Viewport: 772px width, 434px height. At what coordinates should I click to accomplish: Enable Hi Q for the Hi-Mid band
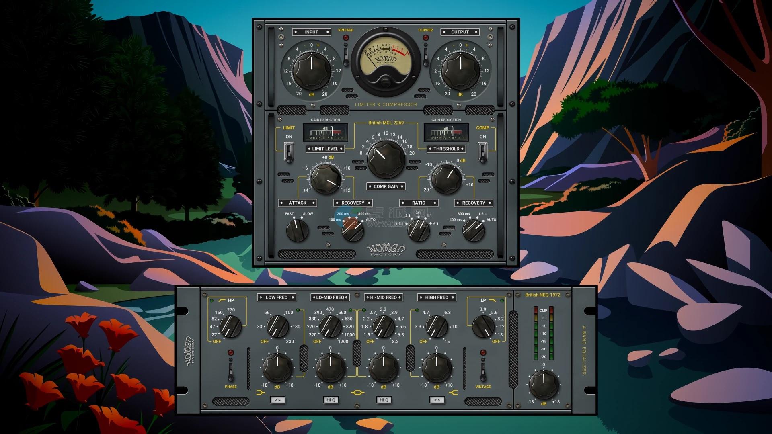384,400
